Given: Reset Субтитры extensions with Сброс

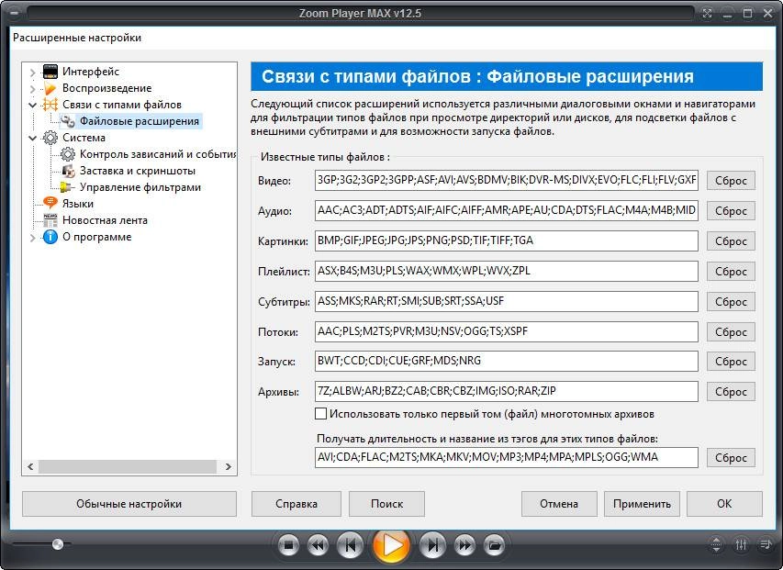Looking at the screenshot, I should pyautogui.click(x=731, y=301).
